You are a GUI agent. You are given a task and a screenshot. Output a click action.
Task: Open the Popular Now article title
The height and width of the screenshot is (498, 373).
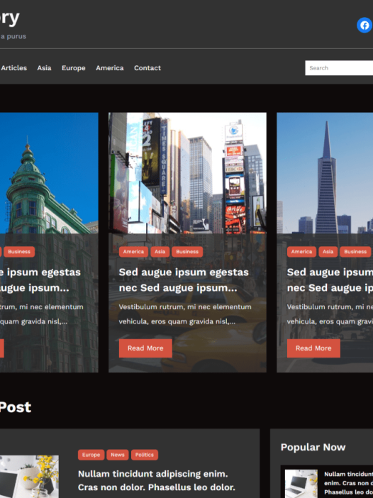(x=348, y=483)
